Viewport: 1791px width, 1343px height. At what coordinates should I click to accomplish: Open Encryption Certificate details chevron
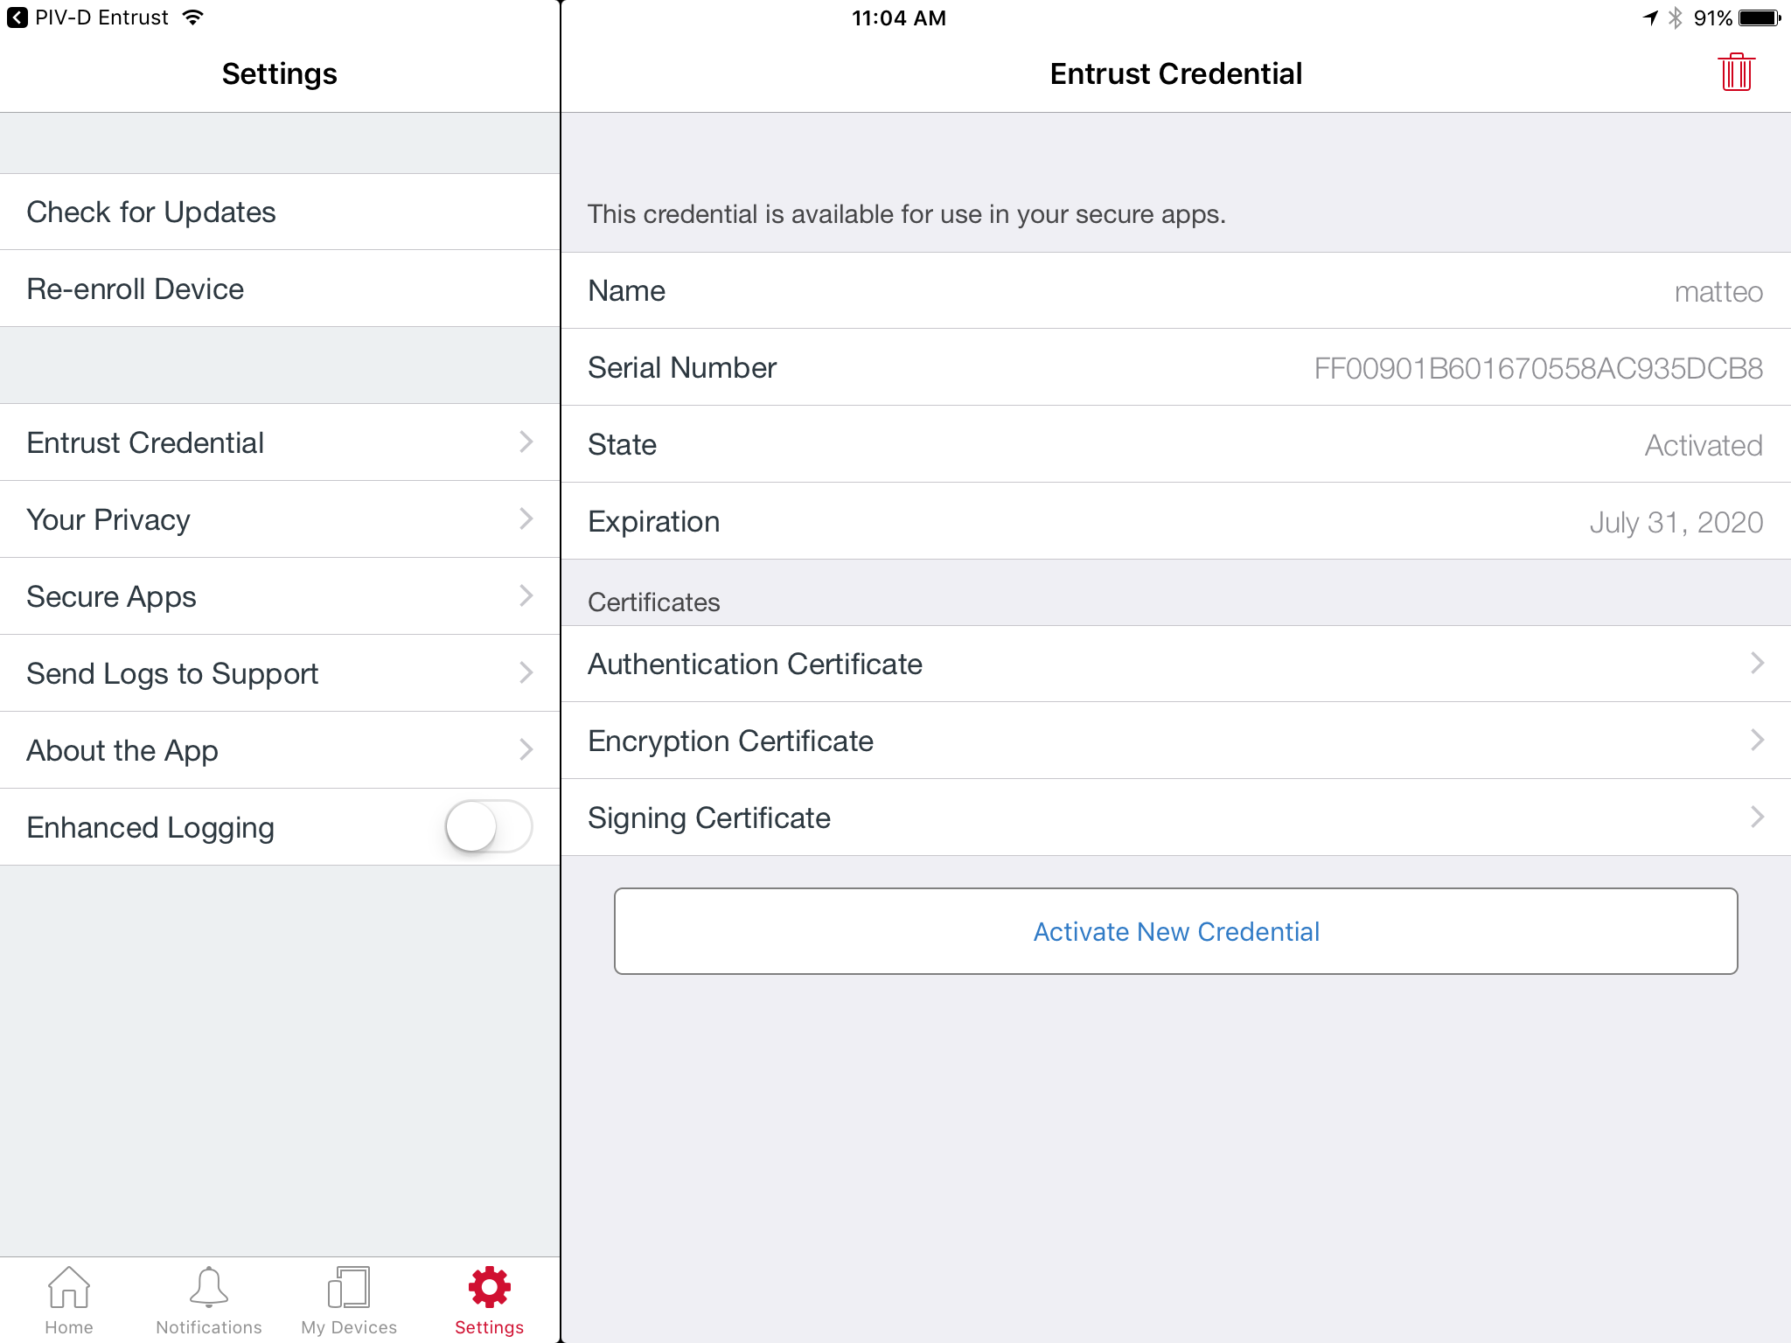click(x=1757, y=740)
